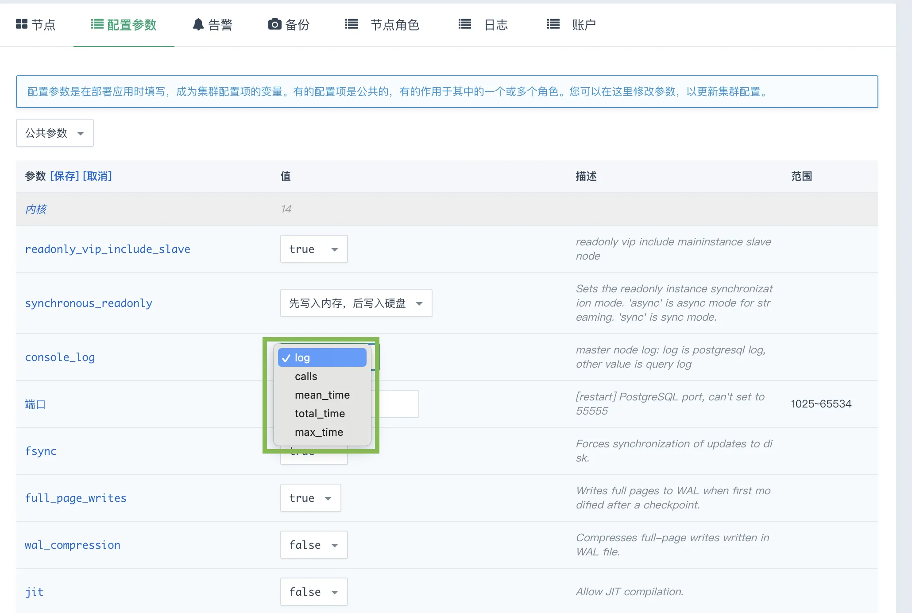Screen dimensions: 912x613
Task: Click the list icon beside 账户
Action: (553, 24)
